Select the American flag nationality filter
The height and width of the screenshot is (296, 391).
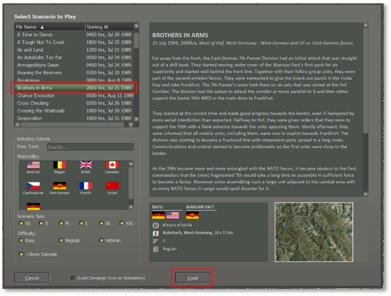(x=33, y=165)
